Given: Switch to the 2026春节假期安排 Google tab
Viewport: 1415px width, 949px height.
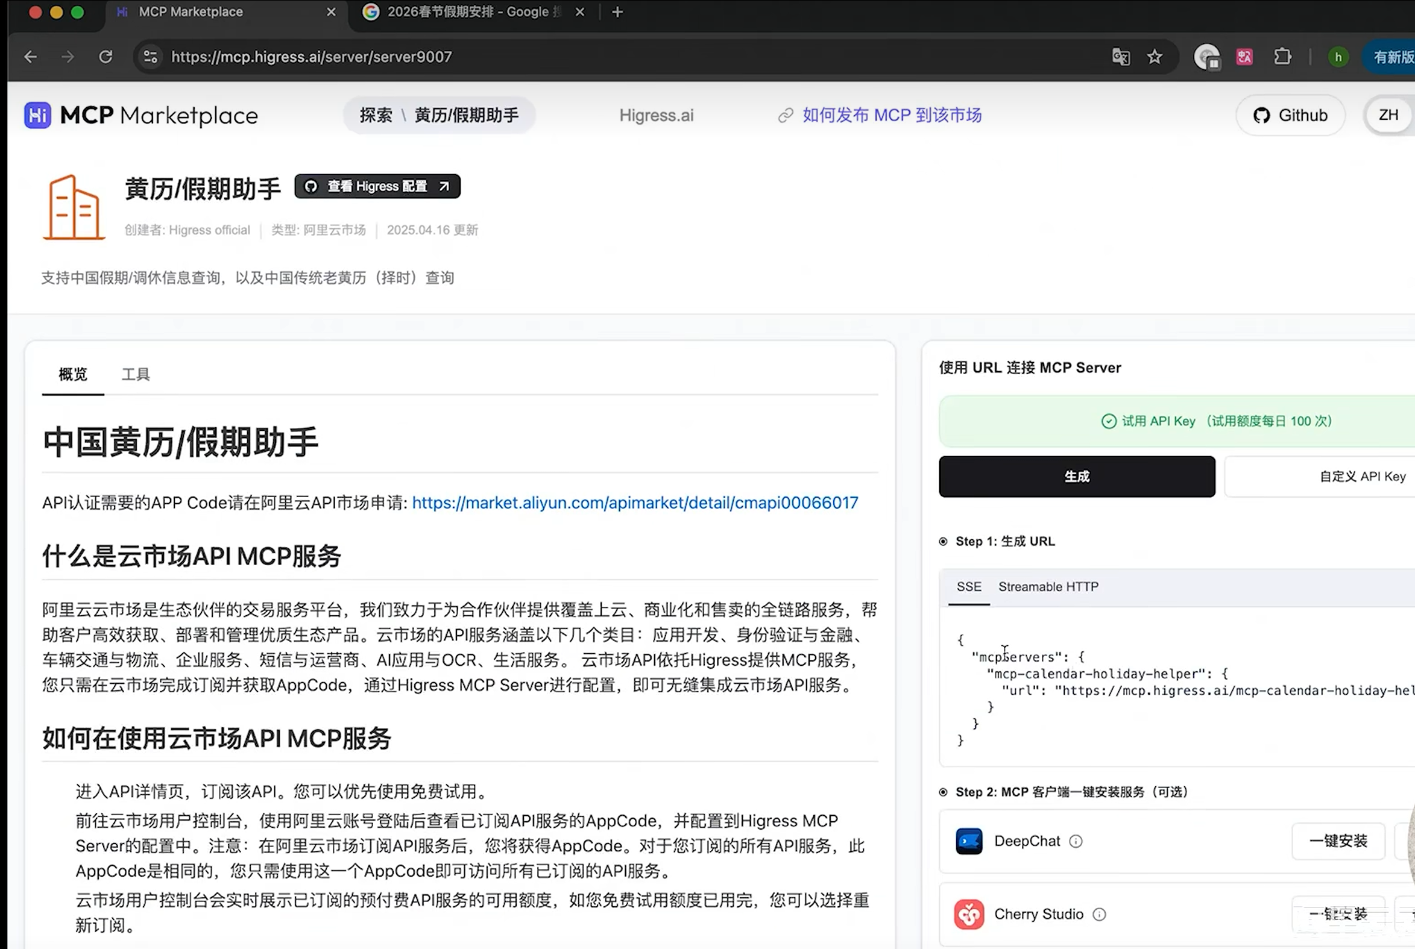Looking at the screenshot, I should point(473,12).
